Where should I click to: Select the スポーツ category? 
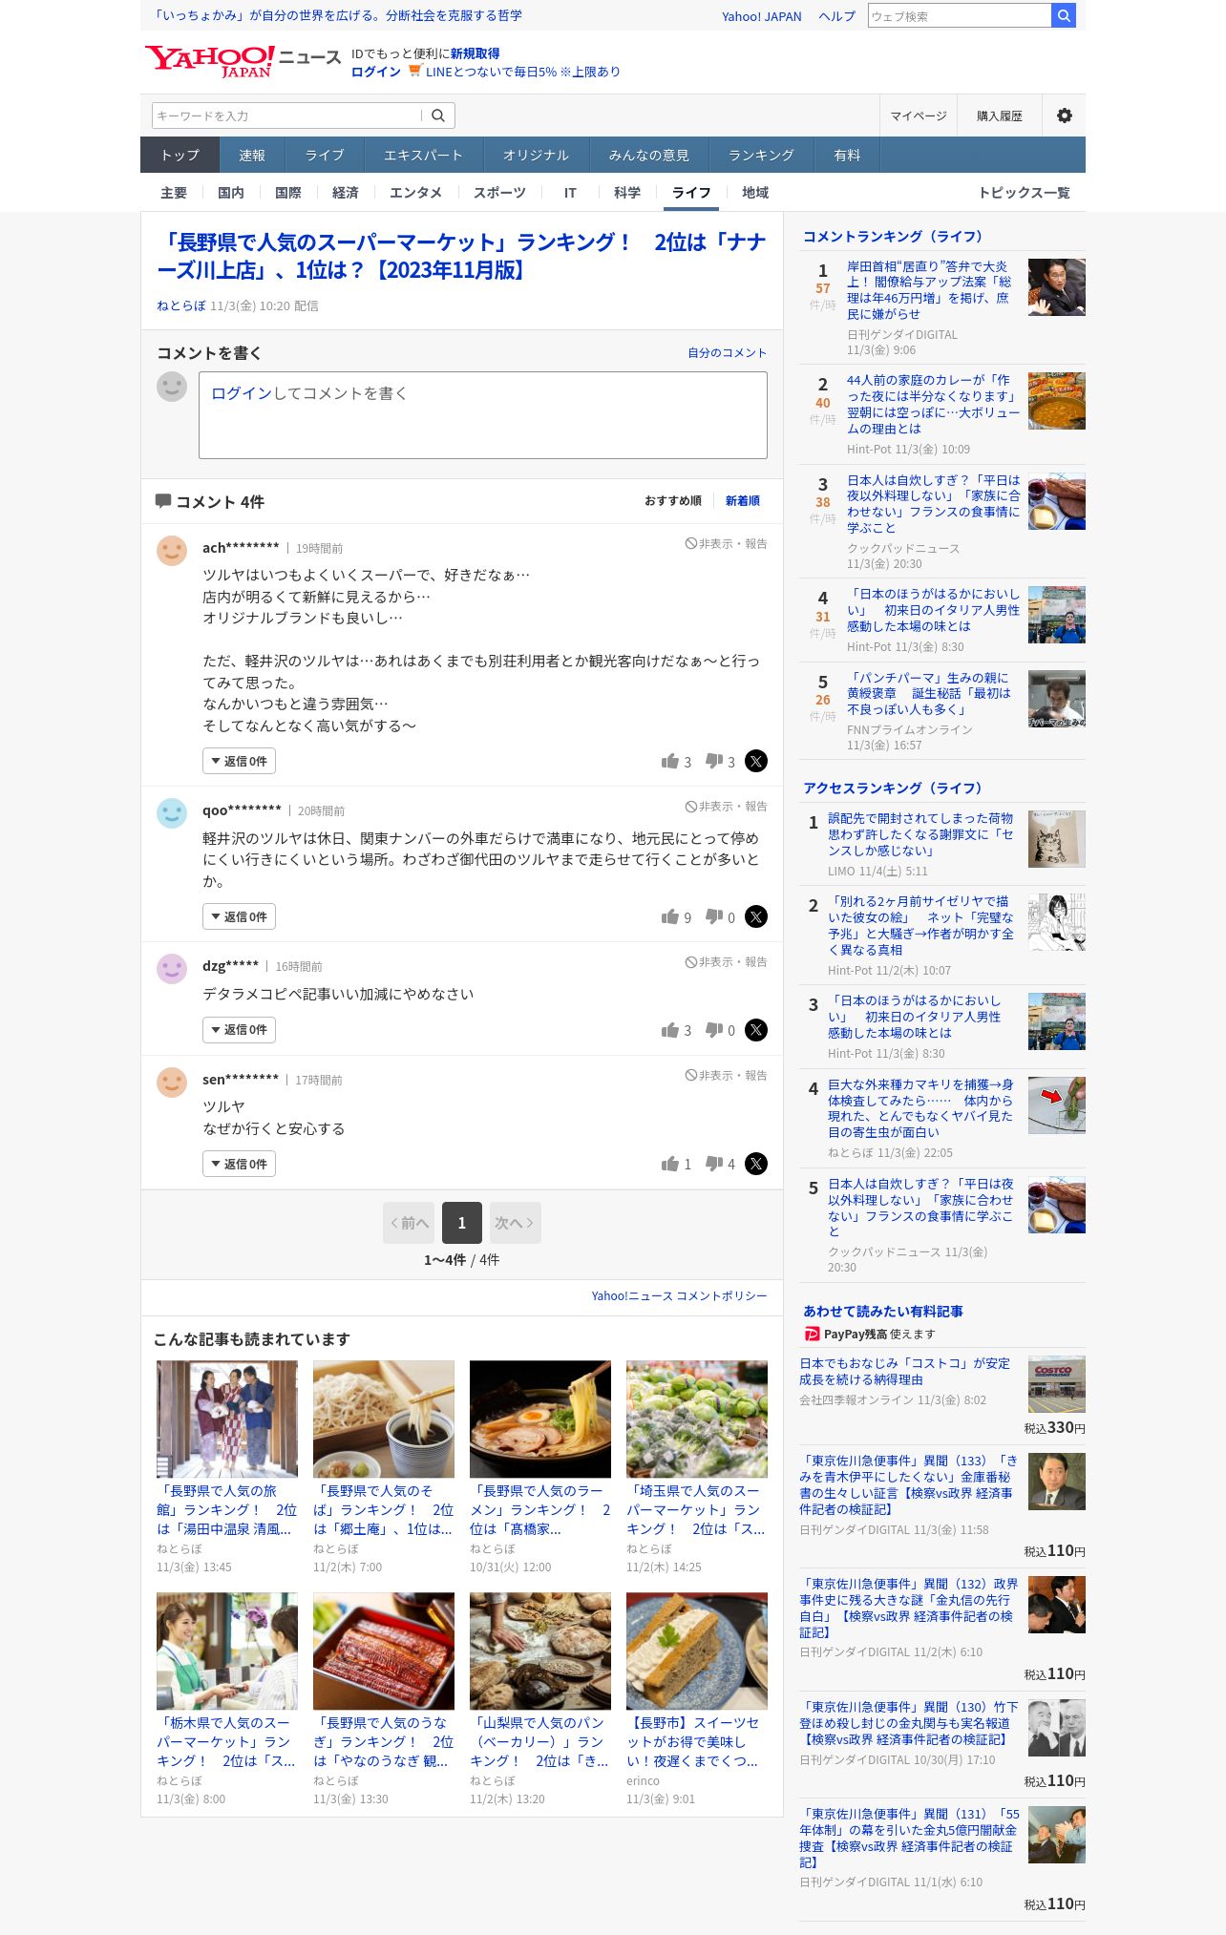point(499,192)
